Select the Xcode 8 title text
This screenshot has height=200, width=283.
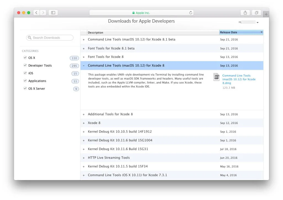pos(94,123)
